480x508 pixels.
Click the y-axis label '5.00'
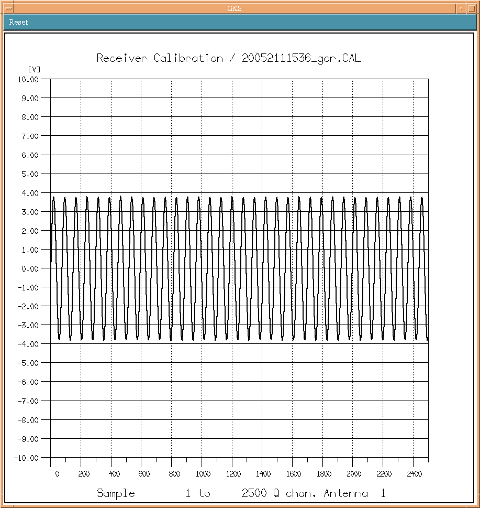[x=30, y=174]
